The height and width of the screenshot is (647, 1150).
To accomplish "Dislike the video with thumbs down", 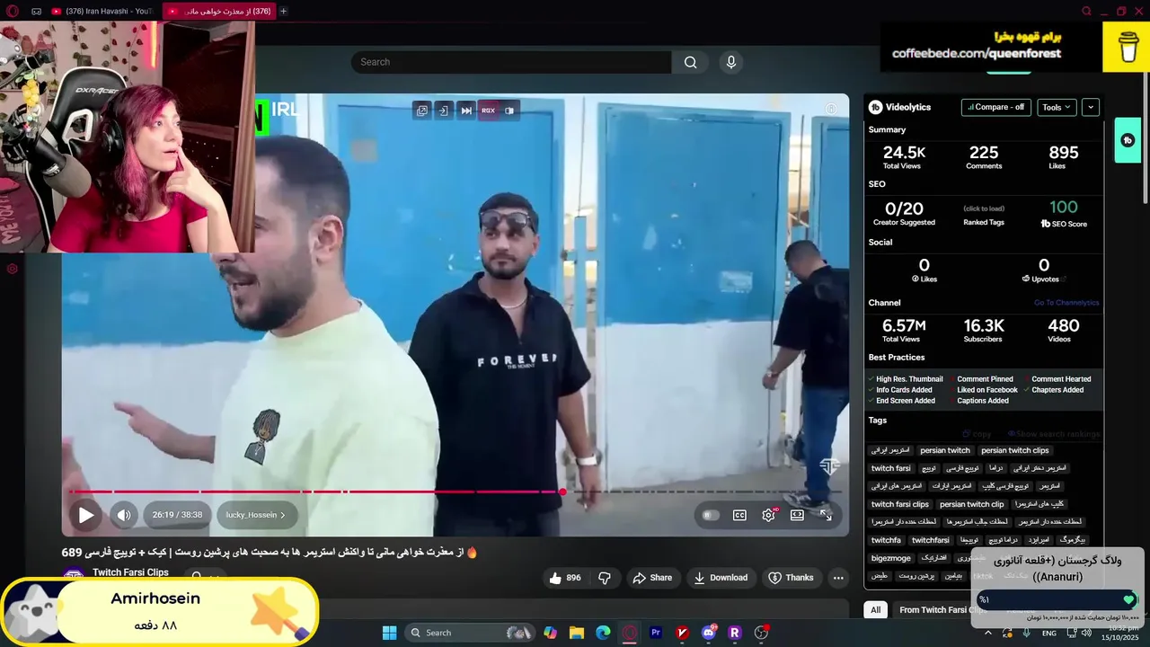I will (x=605, y=578).
